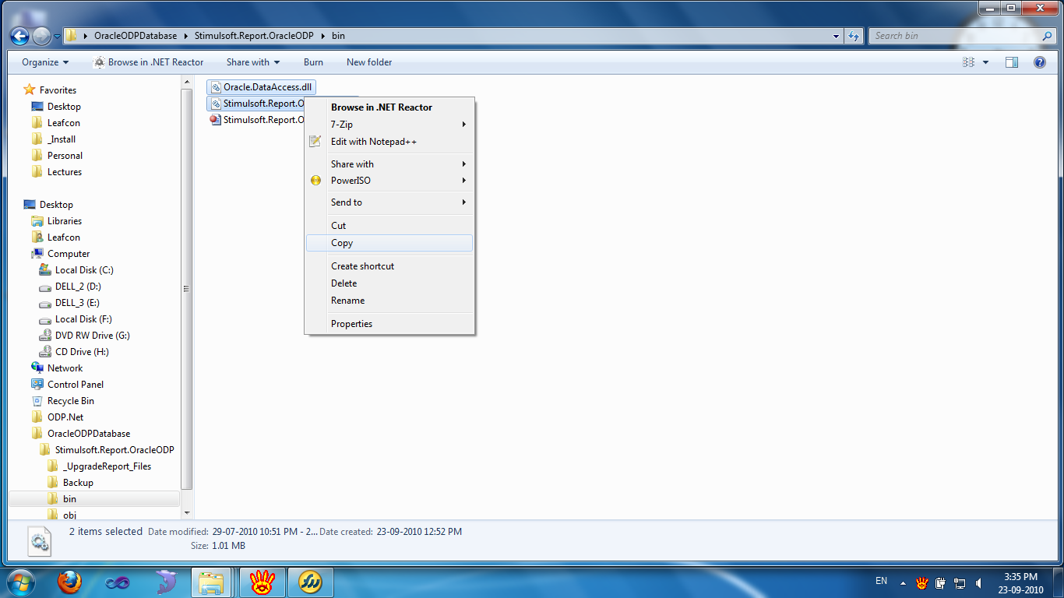Viewport: 1064px width, 598px height.
Task: Click Oracle.DataAccess.dll file icon
Action: coord(216,87)
